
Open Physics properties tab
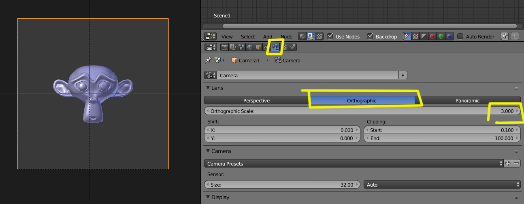pyautogui.click(x=293, y=47)
